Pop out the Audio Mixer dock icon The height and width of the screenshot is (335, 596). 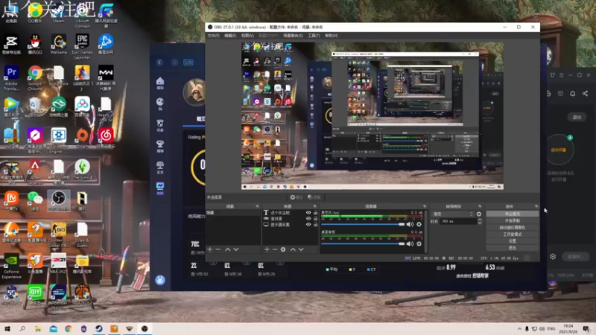[425, 206]
